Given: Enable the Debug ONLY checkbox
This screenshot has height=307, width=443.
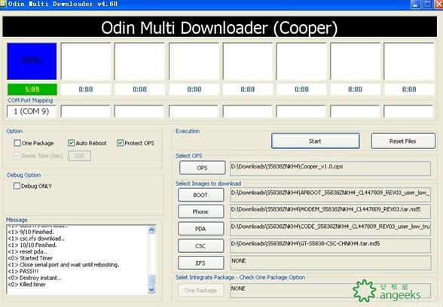Looking at the screenshot, I should click(17, 186).
